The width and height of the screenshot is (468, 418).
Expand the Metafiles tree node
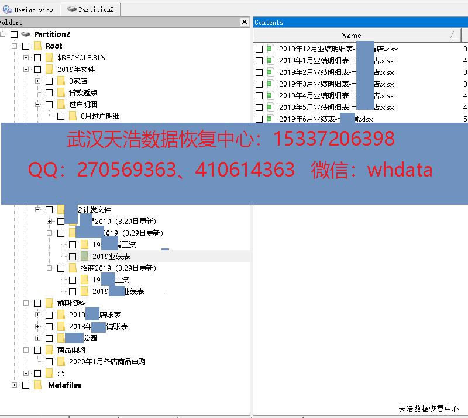15,385
